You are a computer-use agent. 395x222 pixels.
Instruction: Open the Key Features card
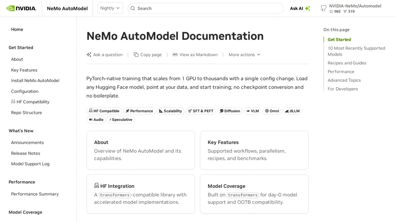[254, 150]
